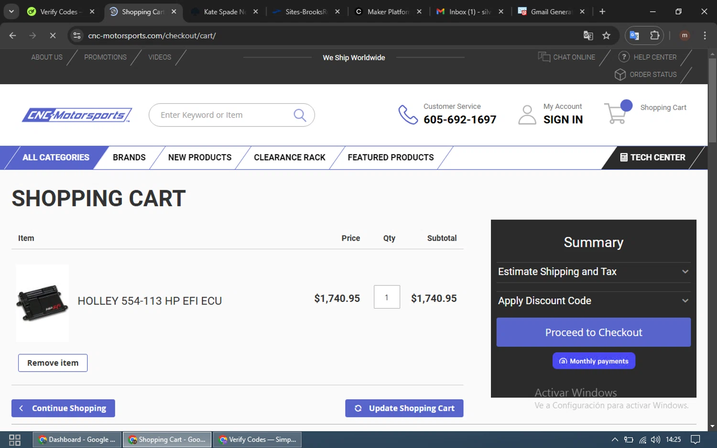Screen dimensions: 717x448
Task: Open the notifications center icon
Action: click(695, 439)
